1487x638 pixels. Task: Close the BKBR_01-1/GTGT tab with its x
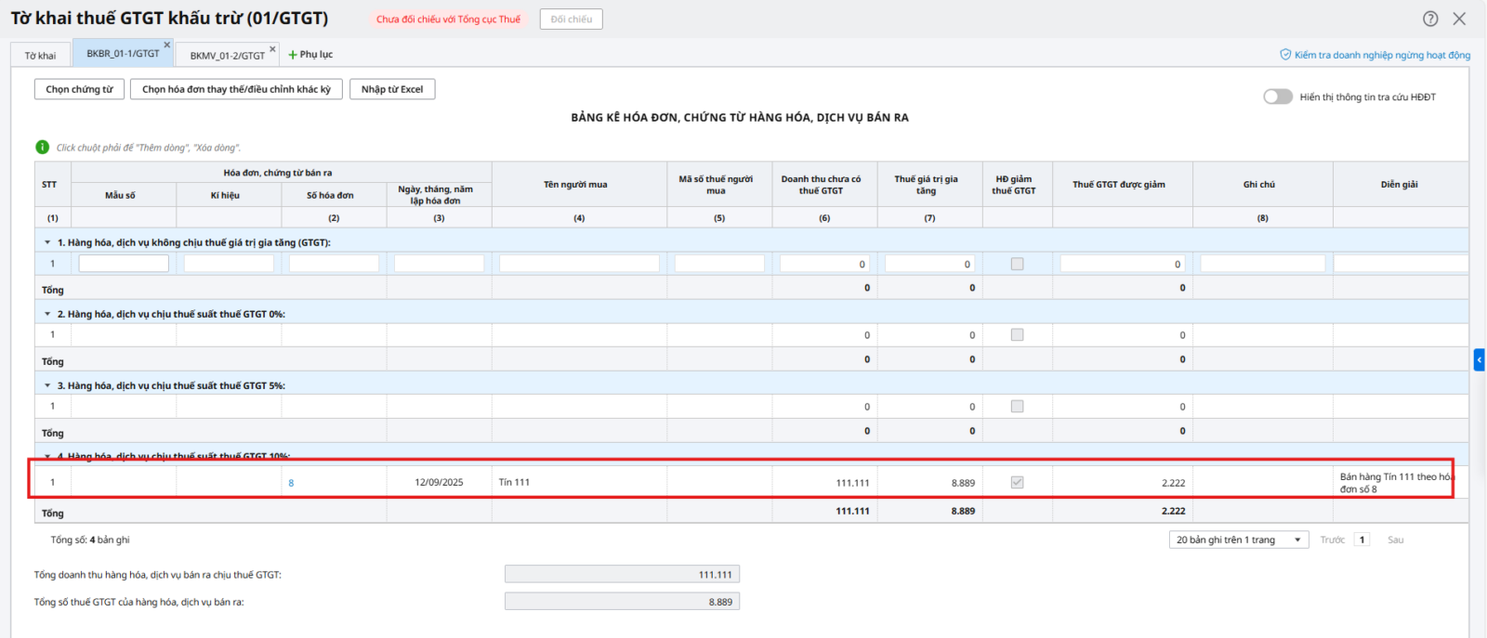167,45
